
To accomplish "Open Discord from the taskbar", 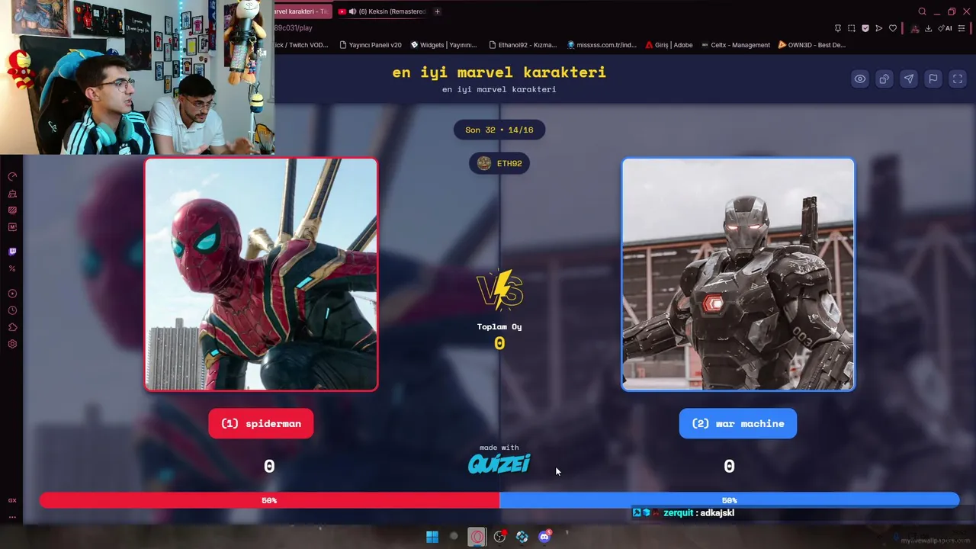I will (544, 537).
